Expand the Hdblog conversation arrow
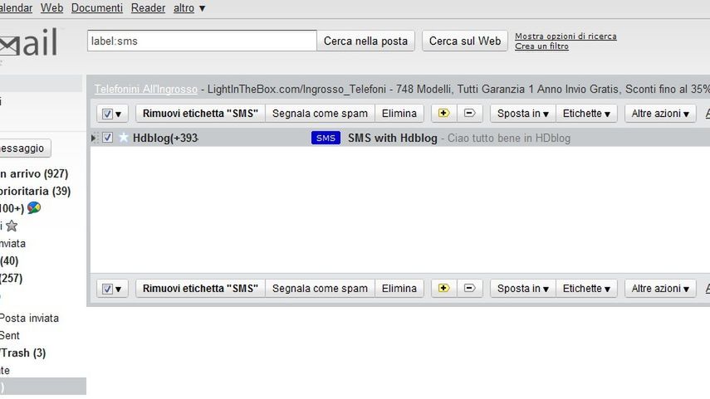 [94, 138]
